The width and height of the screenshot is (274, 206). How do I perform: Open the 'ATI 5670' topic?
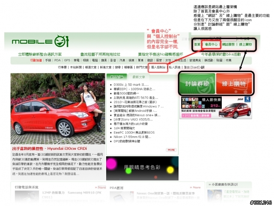point(136,98)
